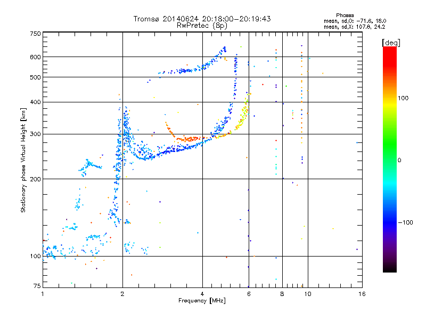Select the "RwPretec (8p)" subtitle
Screen dimensions: 426x320
point(202,26)
